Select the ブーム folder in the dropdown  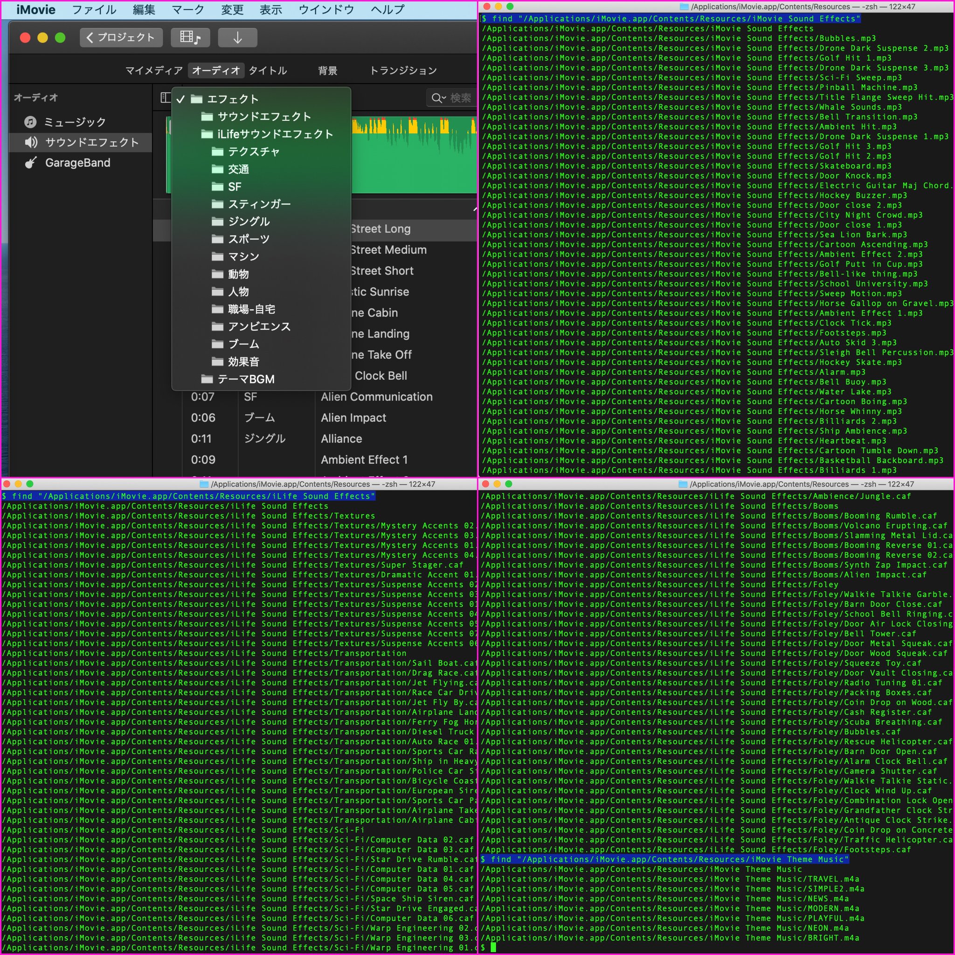click(x=261, y=344)
